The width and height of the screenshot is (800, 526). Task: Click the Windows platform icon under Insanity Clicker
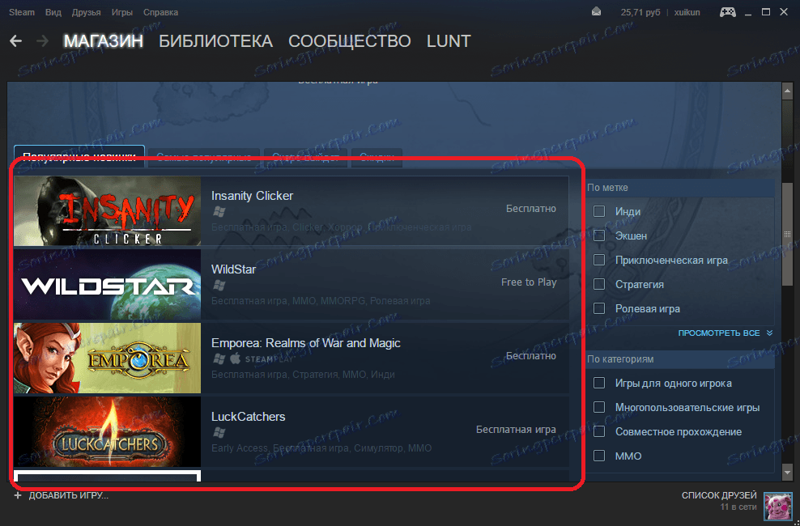[218, 210]
